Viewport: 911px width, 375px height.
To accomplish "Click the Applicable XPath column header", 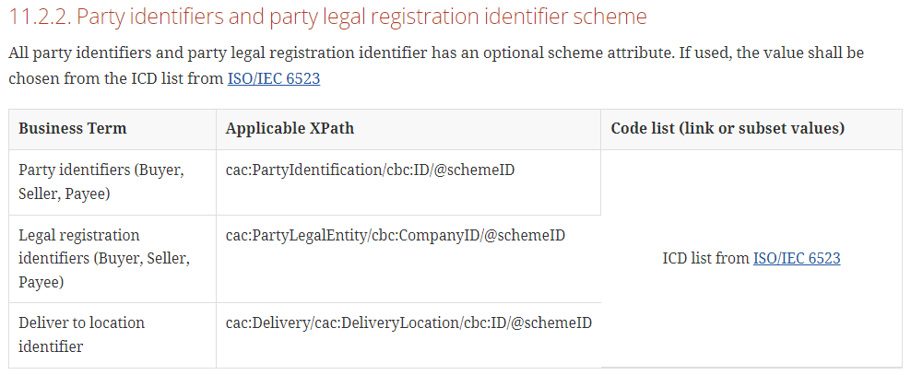I will coord(290,128).
